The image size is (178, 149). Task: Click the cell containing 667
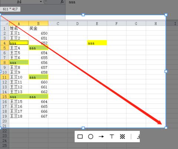point(39,116)
